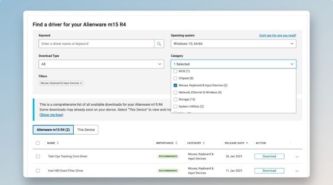Screen dimensions: 333x185
Task: Open the Download Type dropdown
Action: click(101, 64)
